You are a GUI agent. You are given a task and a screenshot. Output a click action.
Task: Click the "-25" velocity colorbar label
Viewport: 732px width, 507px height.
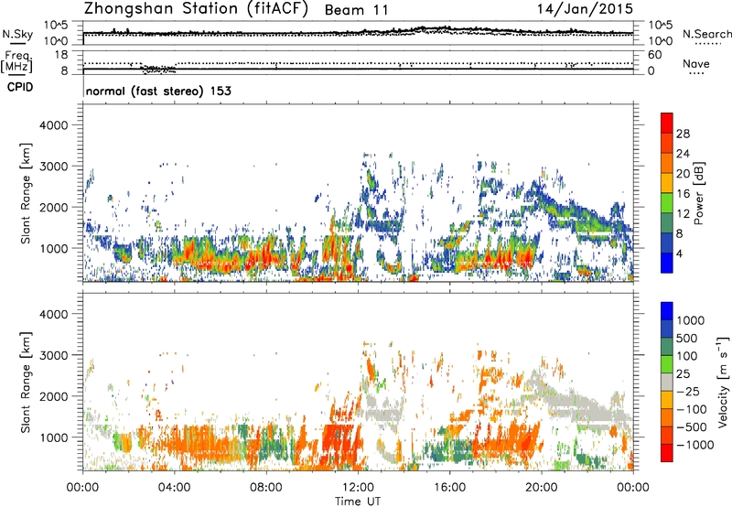[x=686, y=392]
